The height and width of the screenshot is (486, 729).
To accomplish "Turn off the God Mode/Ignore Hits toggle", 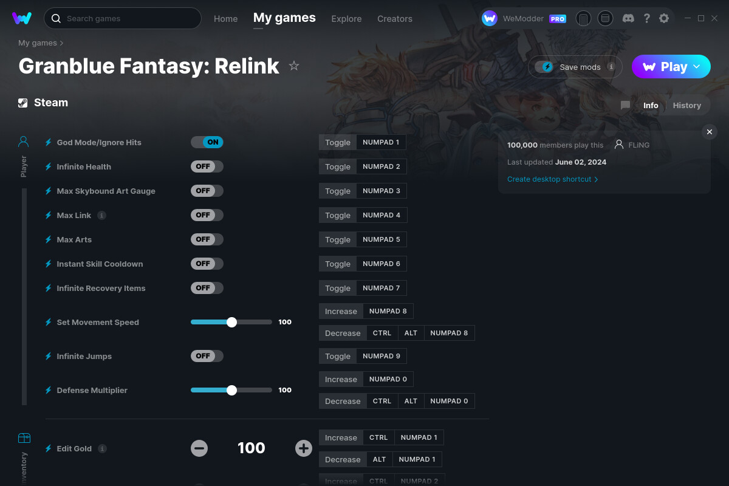I will tap(207, 142).
